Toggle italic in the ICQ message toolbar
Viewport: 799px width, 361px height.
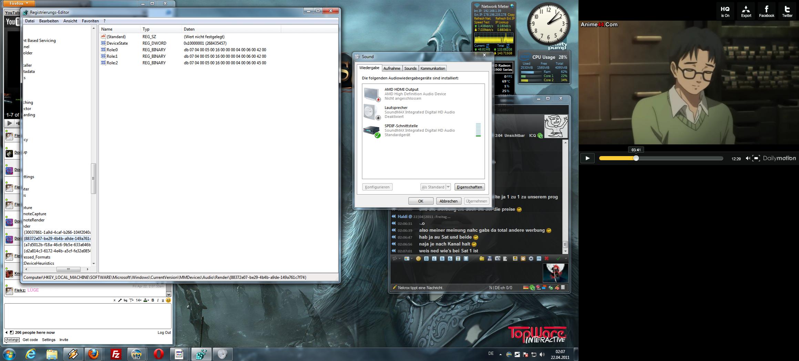click(x=434, y=259)
